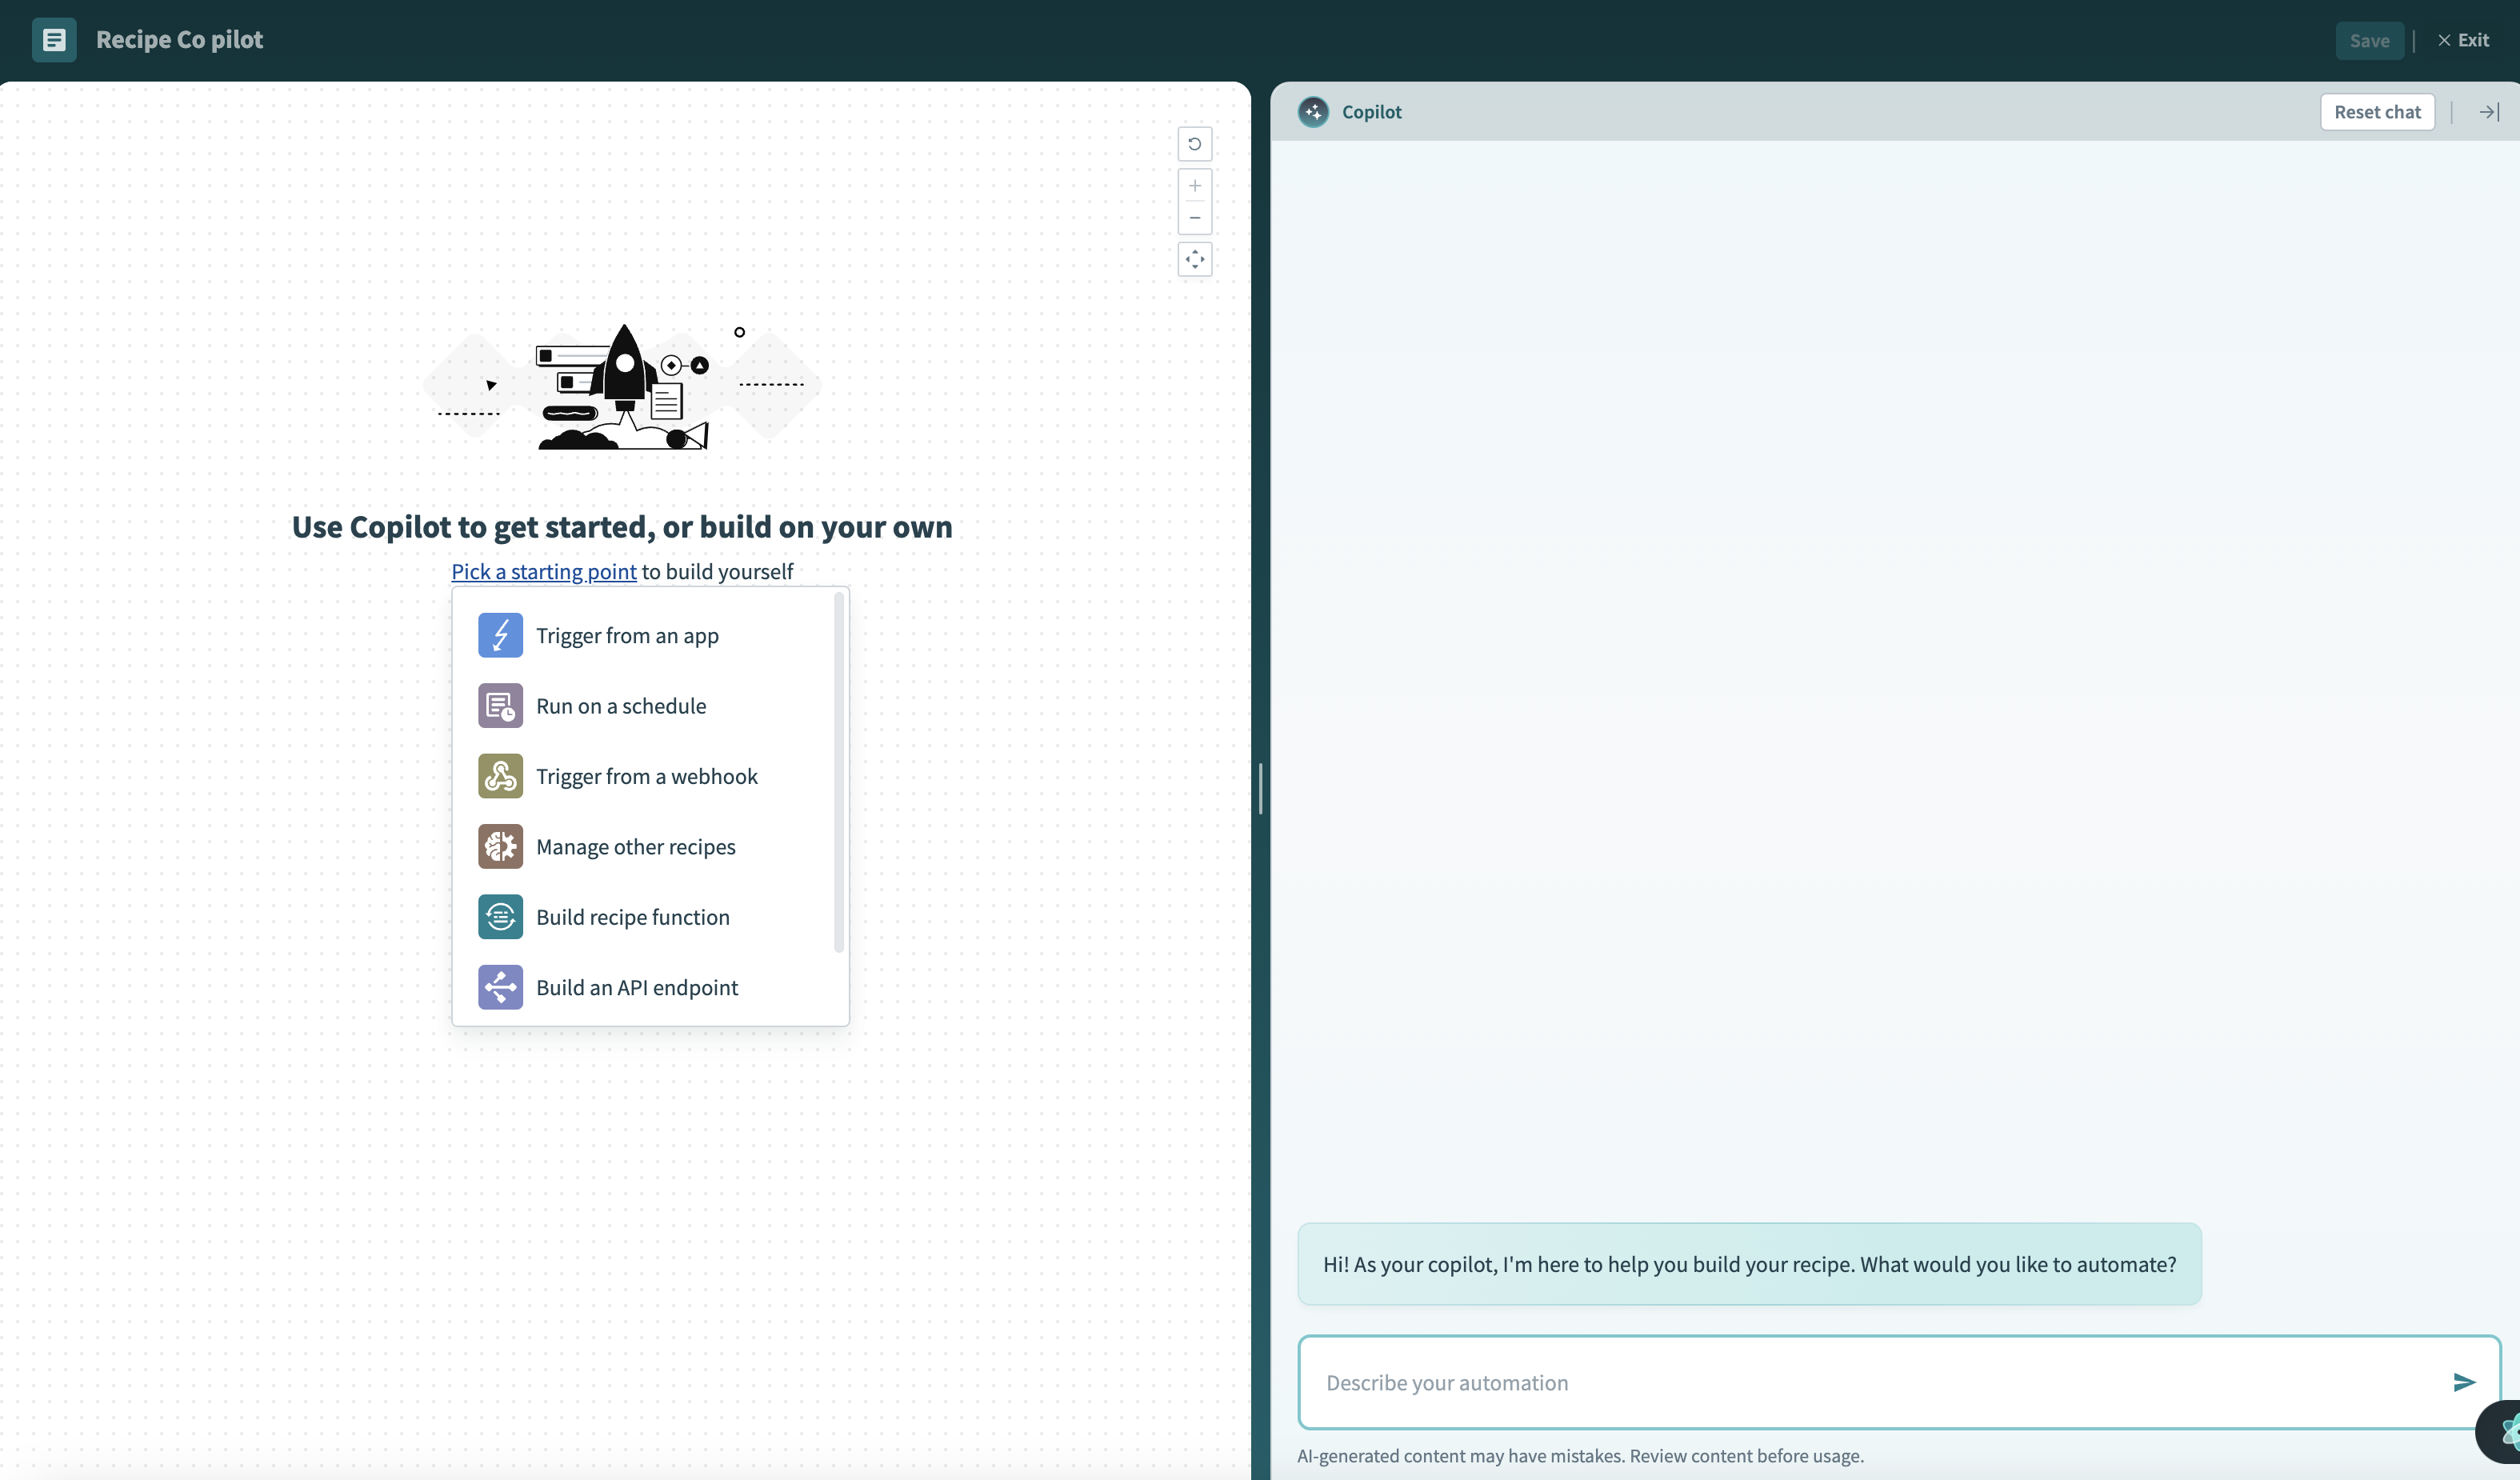Select the "Trigger from a webhook" icon
This screenshot has height=1480, width=2520.
pyautogui.click(x=500, y=776)
